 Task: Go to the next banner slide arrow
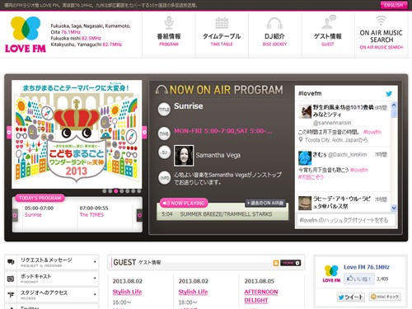coord(144,133)
